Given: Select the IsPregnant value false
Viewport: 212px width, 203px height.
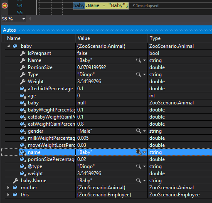Looking at the screenshot, I should click(x=82, y=53).
